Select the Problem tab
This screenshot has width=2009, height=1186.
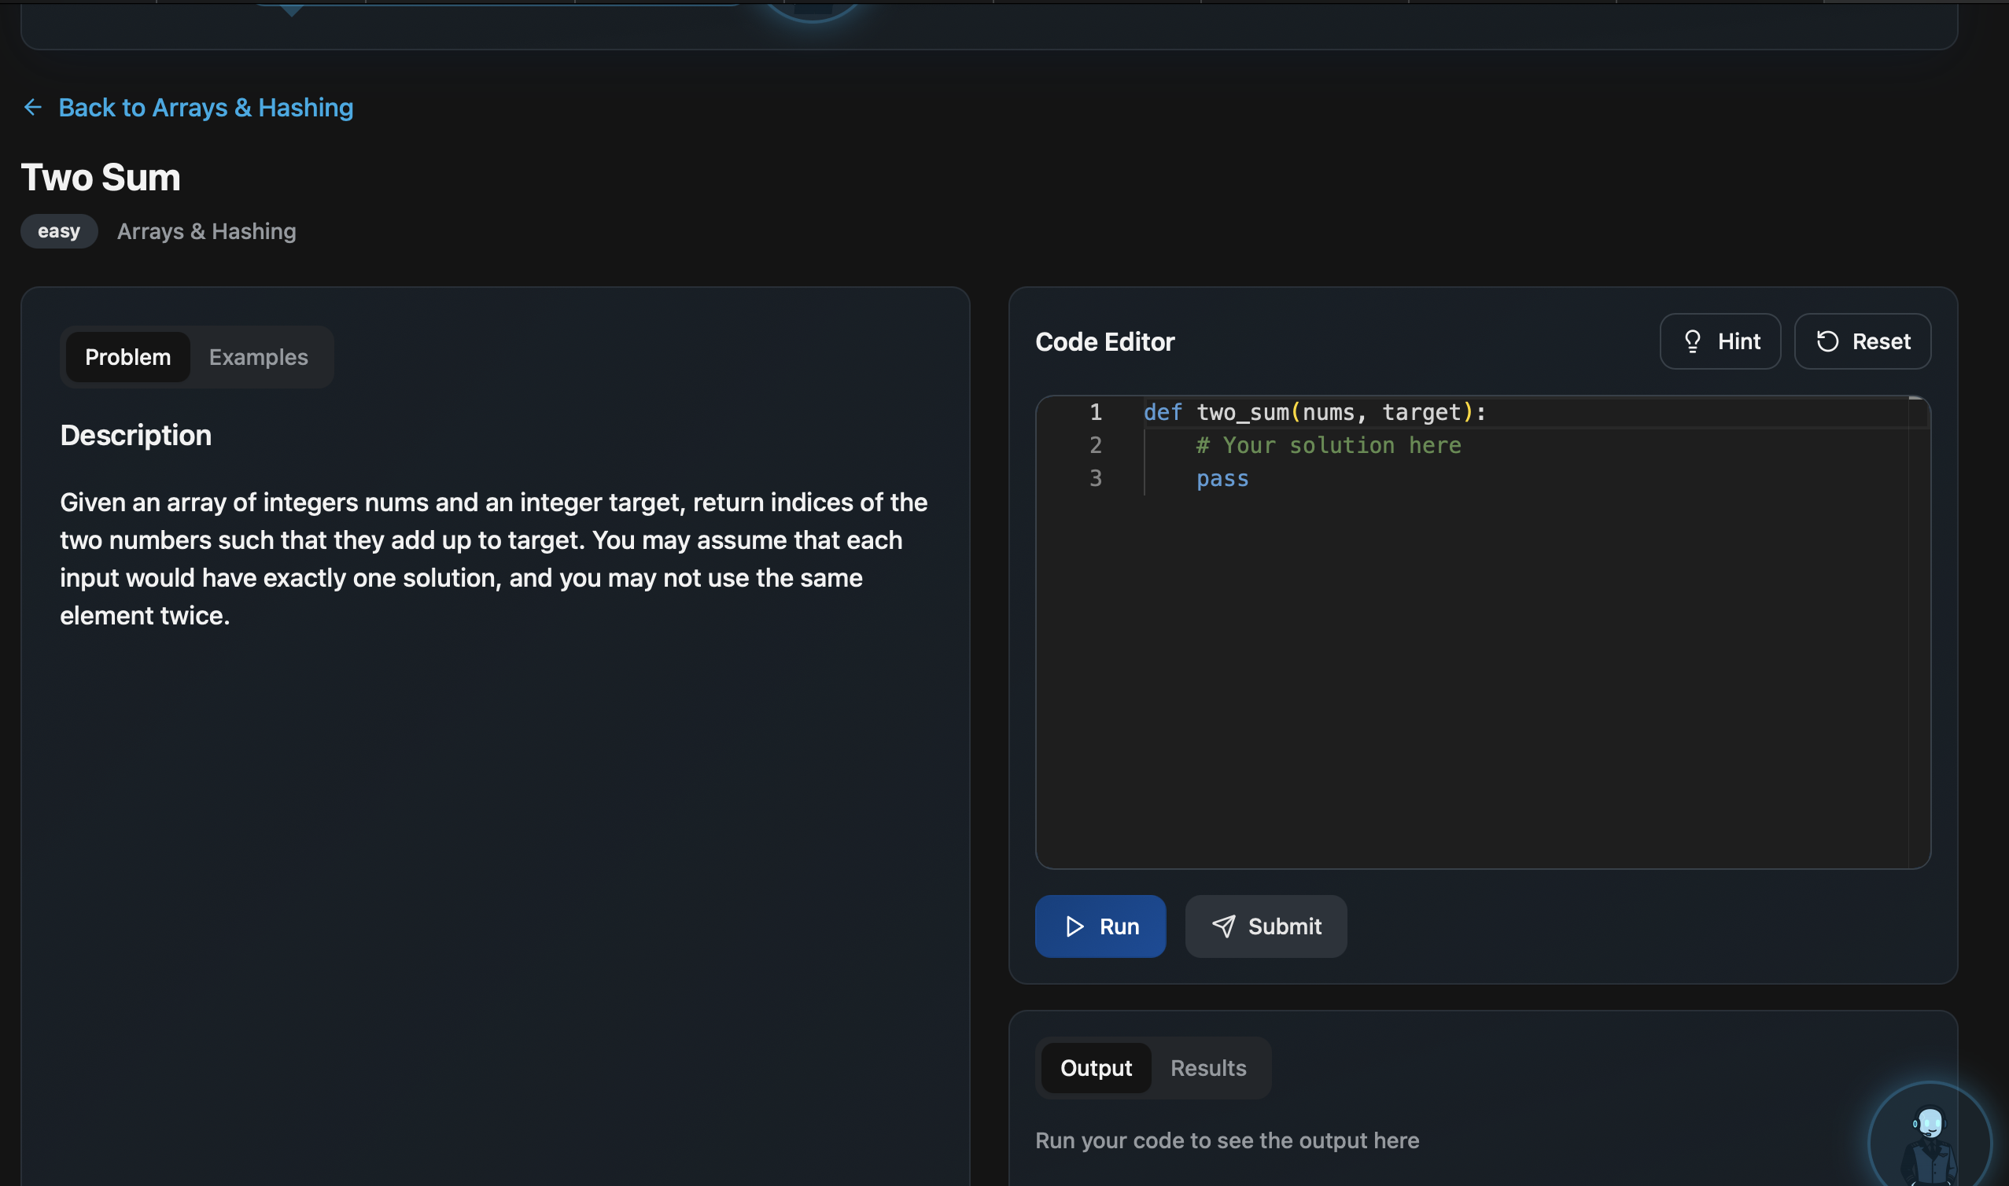click(128, 357)
